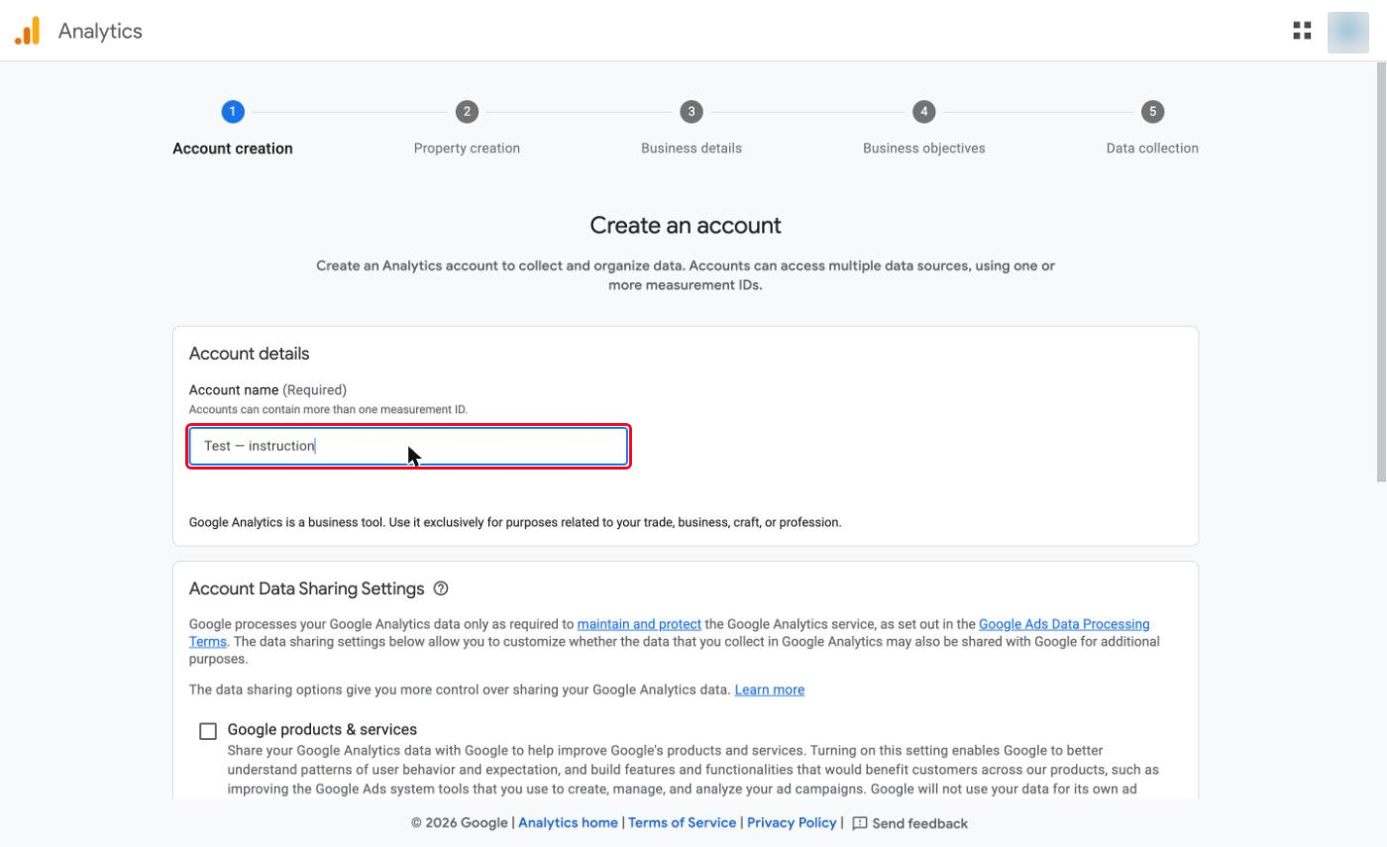Open the Terms of Service footer link
The height and width of the screenshot is (847, 1387).
click(x=683, y=823)
